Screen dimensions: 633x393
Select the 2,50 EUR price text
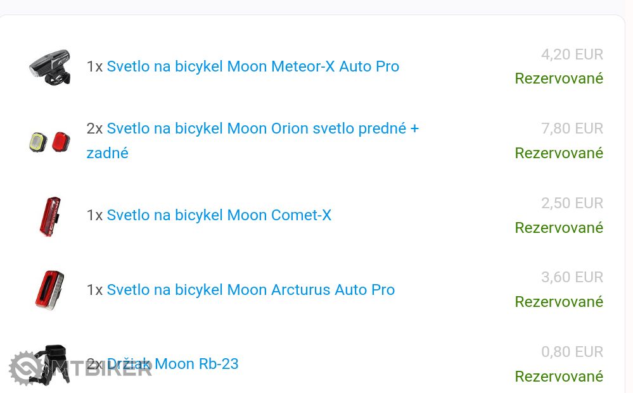(572, 203)
